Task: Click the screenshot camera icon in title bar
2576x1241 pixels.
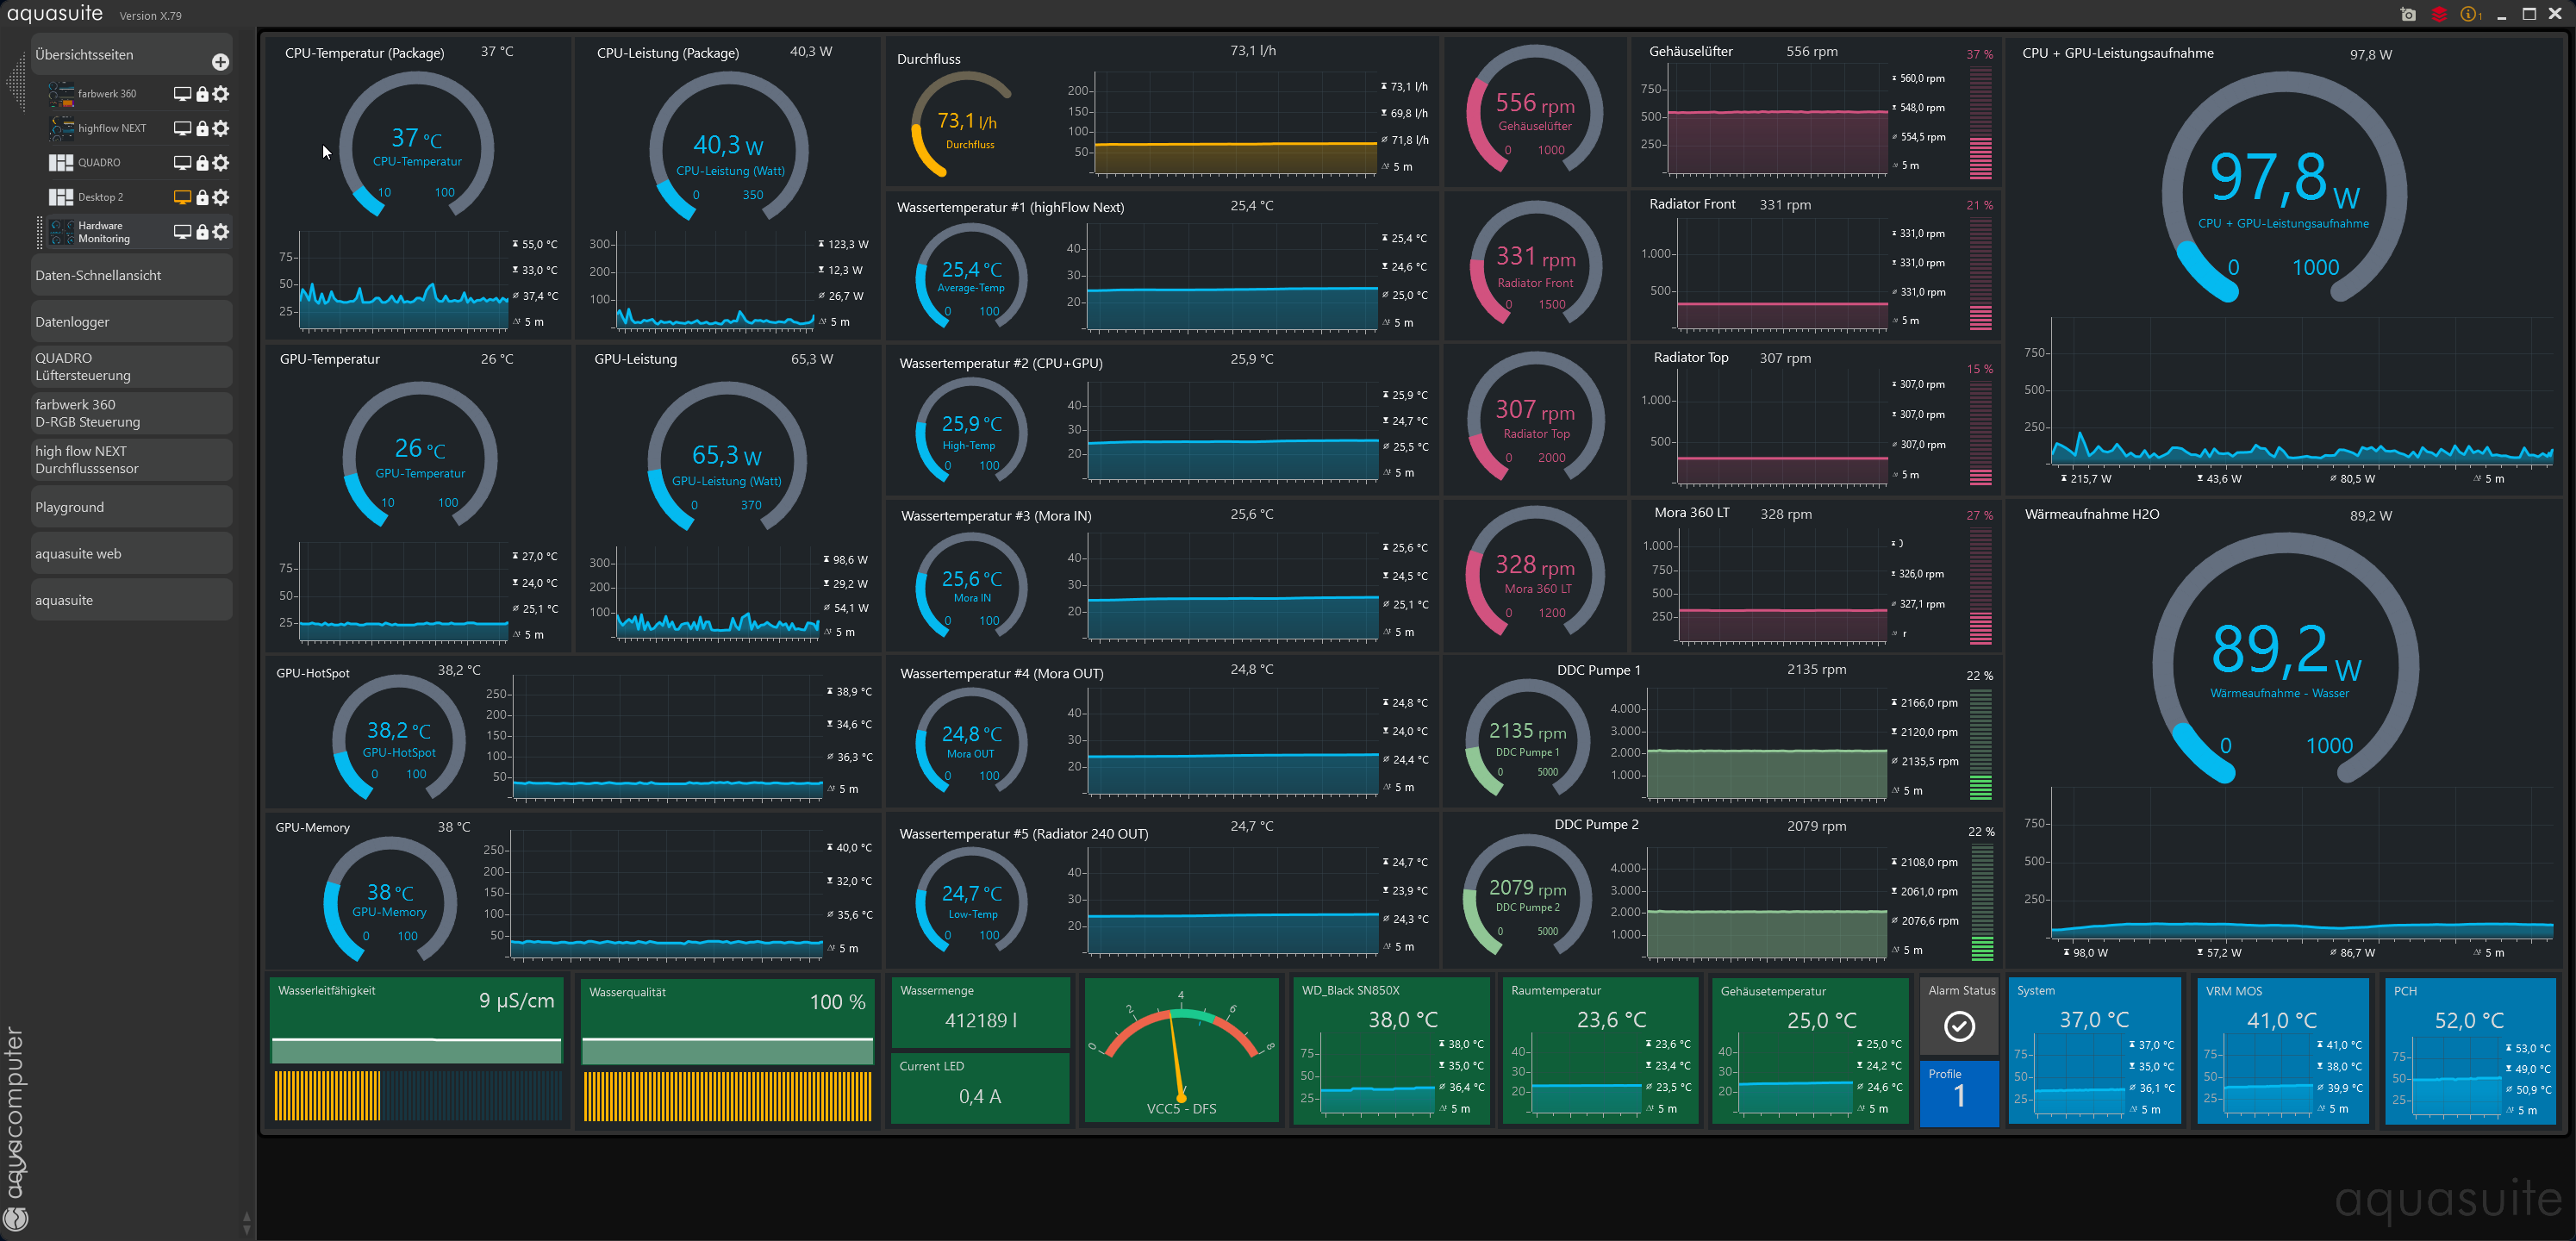Action: click(x=2408, y=14)
